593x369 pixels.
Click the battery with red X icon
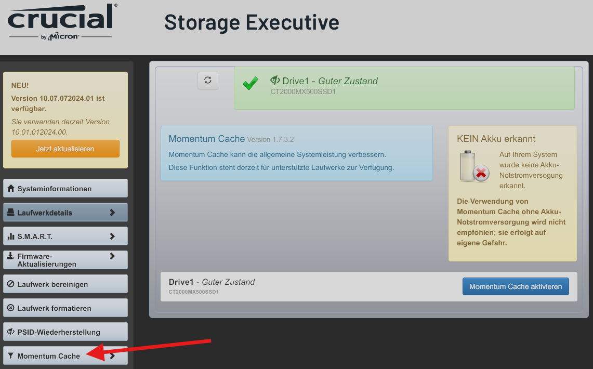tap(474, 166)
